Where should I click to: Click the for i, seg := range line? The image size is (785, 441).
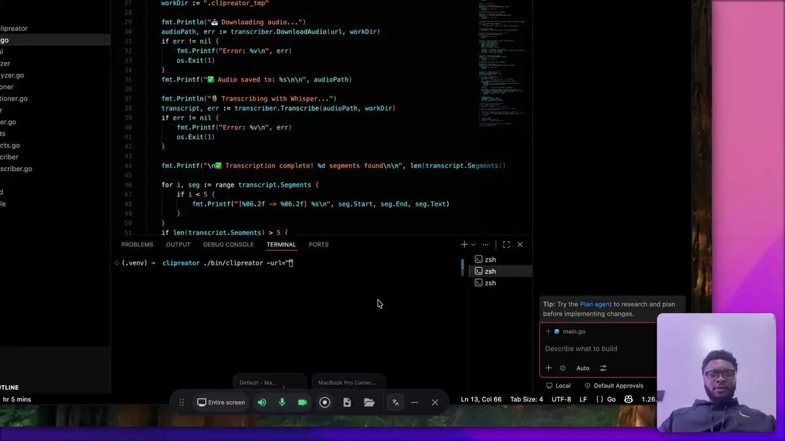pos(240,185)
